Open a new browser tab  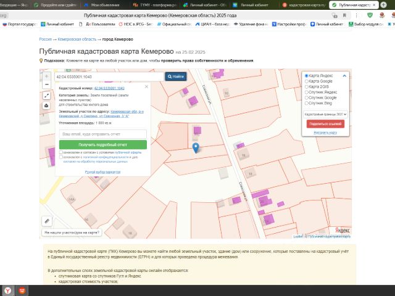click(x=384, y=5)
